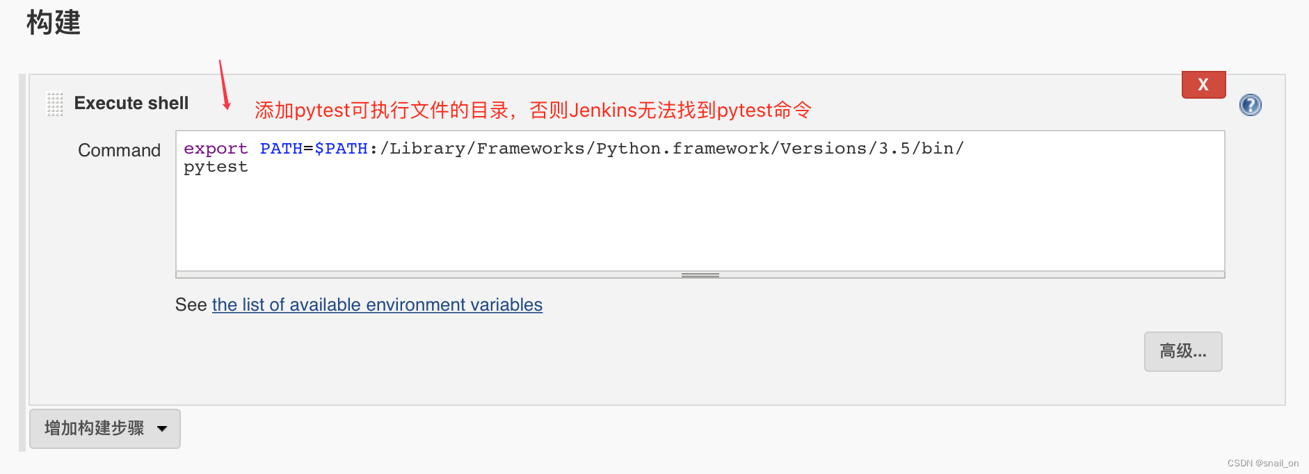Click the export keyword in command
Image resolution: width=1309 pixels, height=474 pixels.
coord(216,149)
